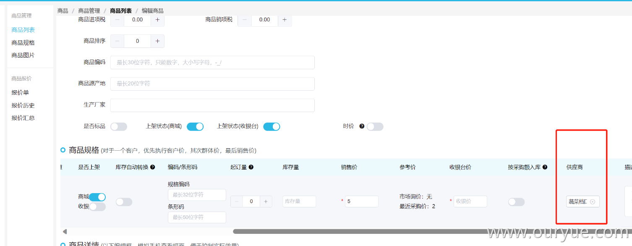Viewport: 632px width, 246px height.
Task: Disable 上架状态(商城) switch
Action: pos(195,127)
